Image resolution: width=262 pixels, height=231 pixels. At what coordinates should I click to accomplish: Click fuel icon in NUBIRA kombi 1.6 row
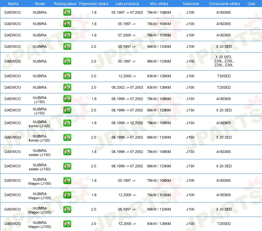pyautogui.click(x=67, y=123)
